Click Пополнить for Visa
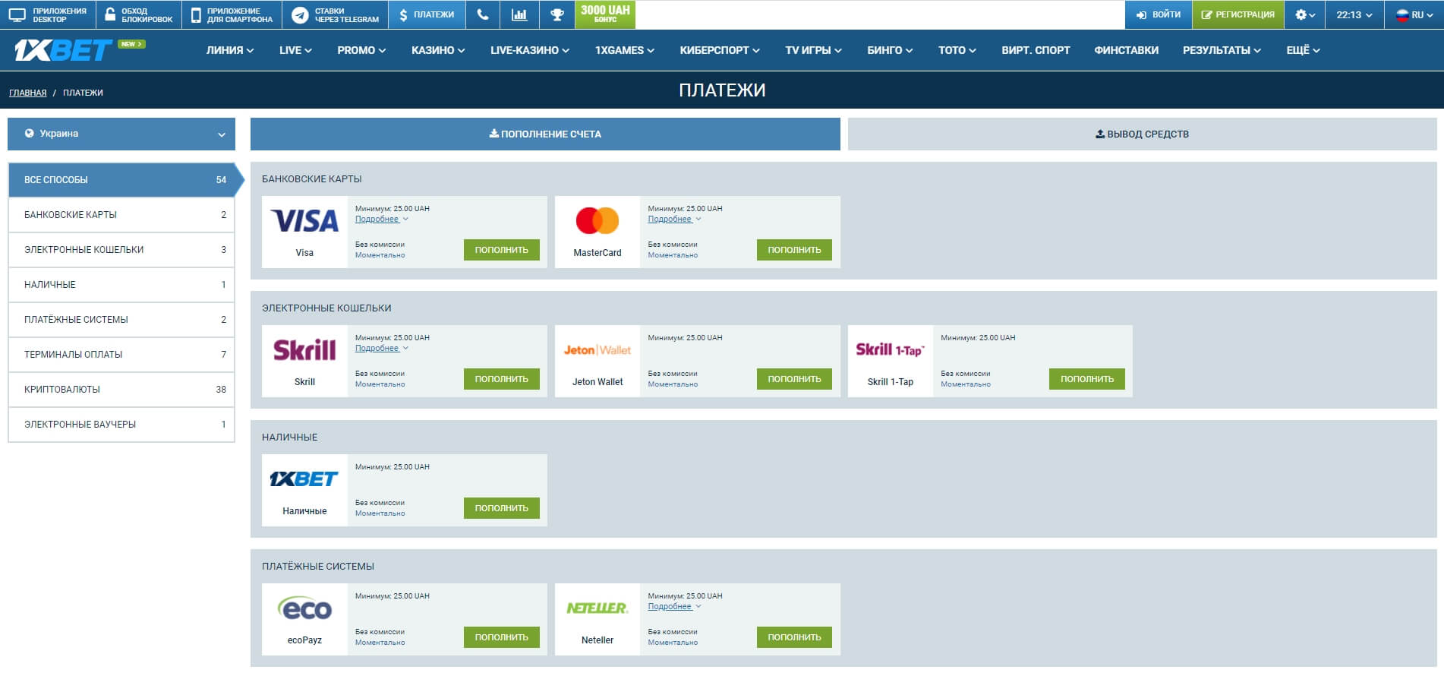1444x676 pixels. point(501,250)
